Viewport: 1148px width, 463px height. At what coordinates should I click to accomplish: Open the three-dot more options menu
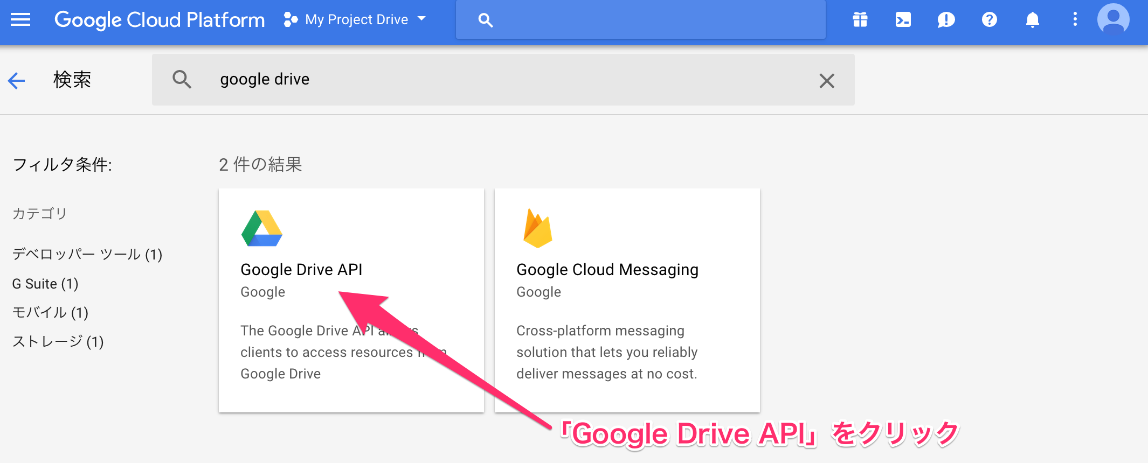[1075, 19]
